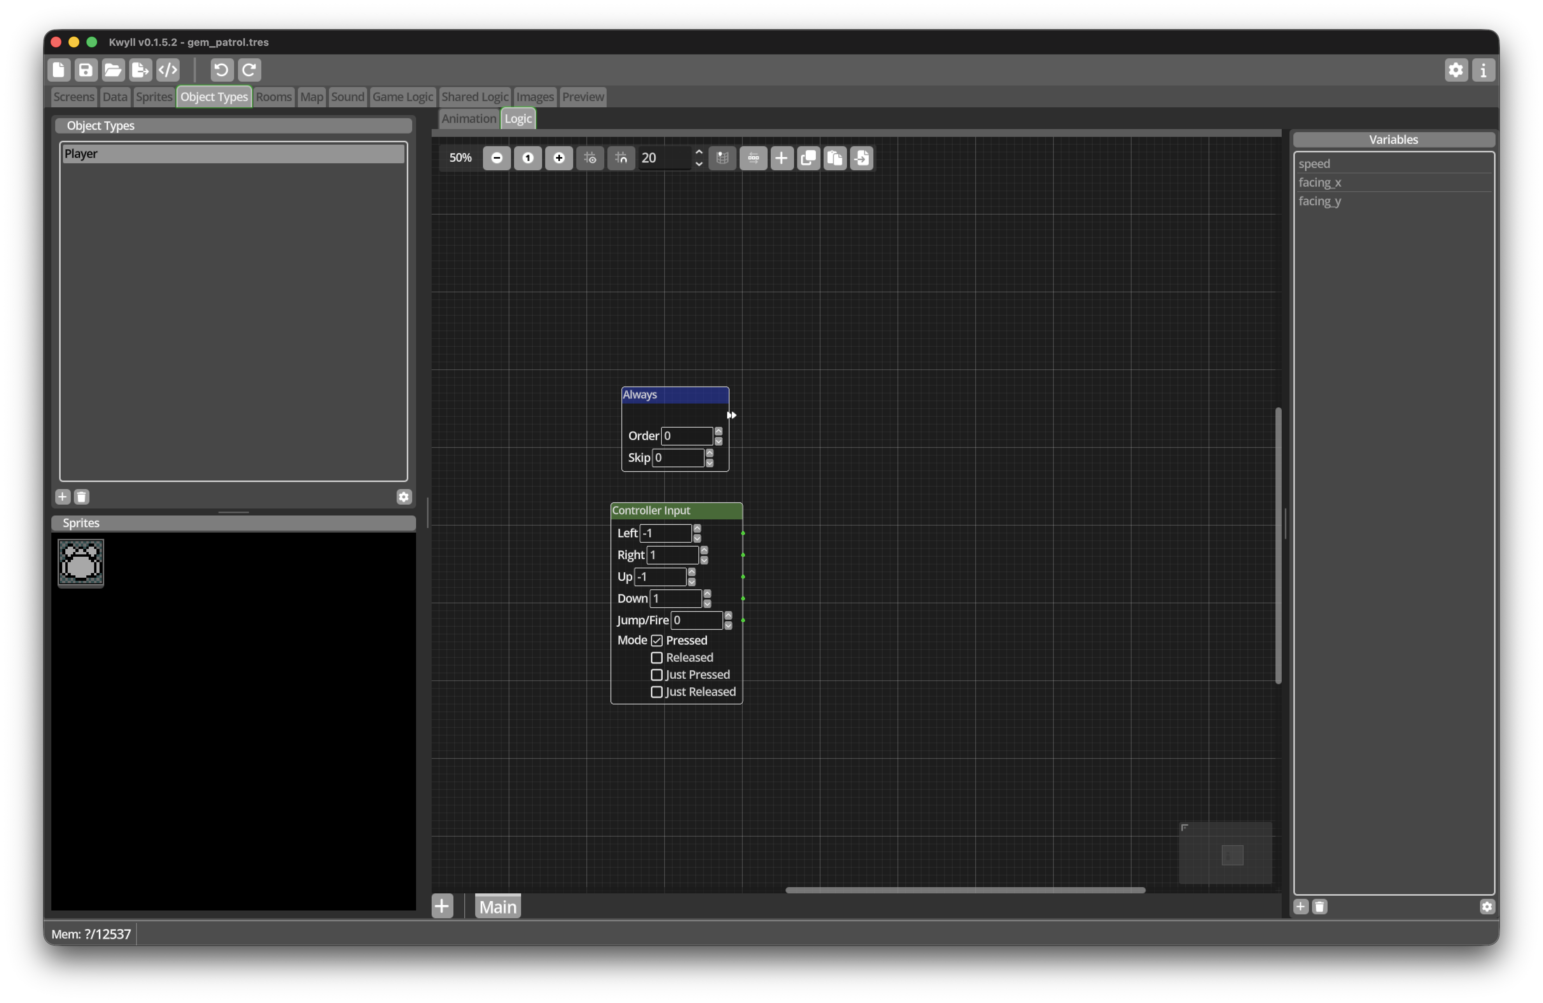
Task: Click the logic graph horizontal scrollbar
Action: pos(966,889)
